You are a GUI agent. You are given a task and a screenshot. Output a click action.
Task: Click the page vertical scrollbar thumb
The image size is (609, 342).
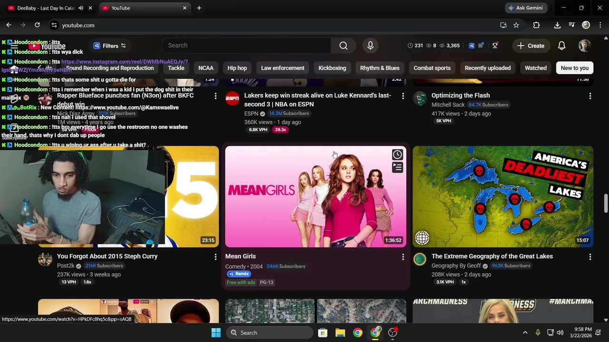[606, 203]
